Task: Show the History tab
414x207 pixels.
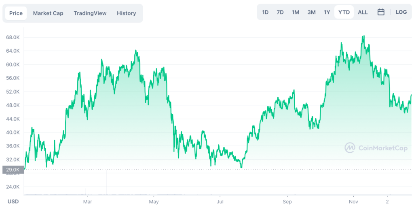Action: (127, 13)
